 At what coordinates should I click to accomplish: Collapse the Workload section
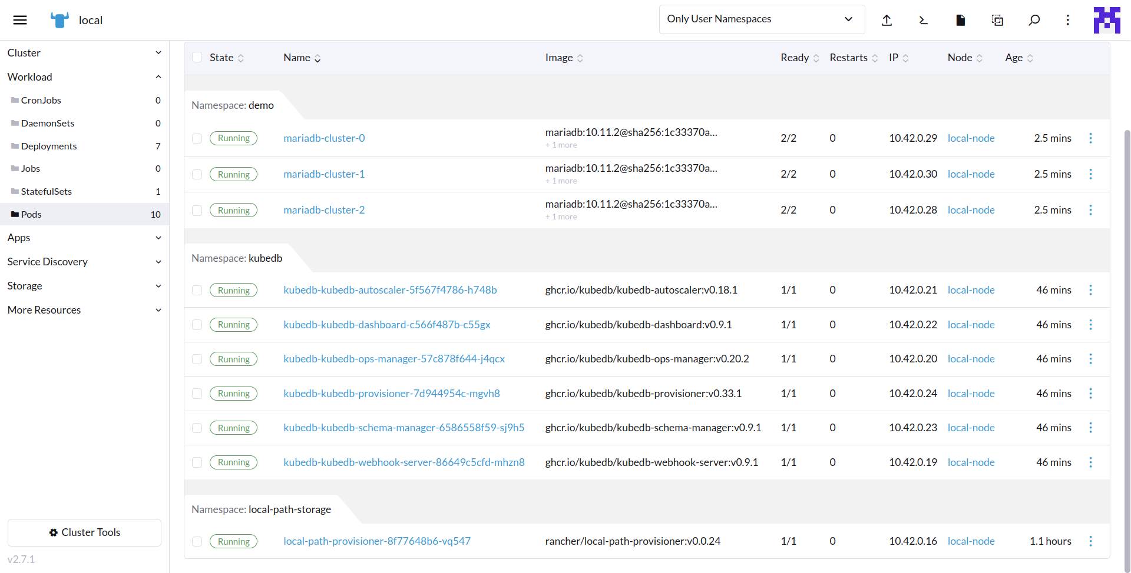158,76
